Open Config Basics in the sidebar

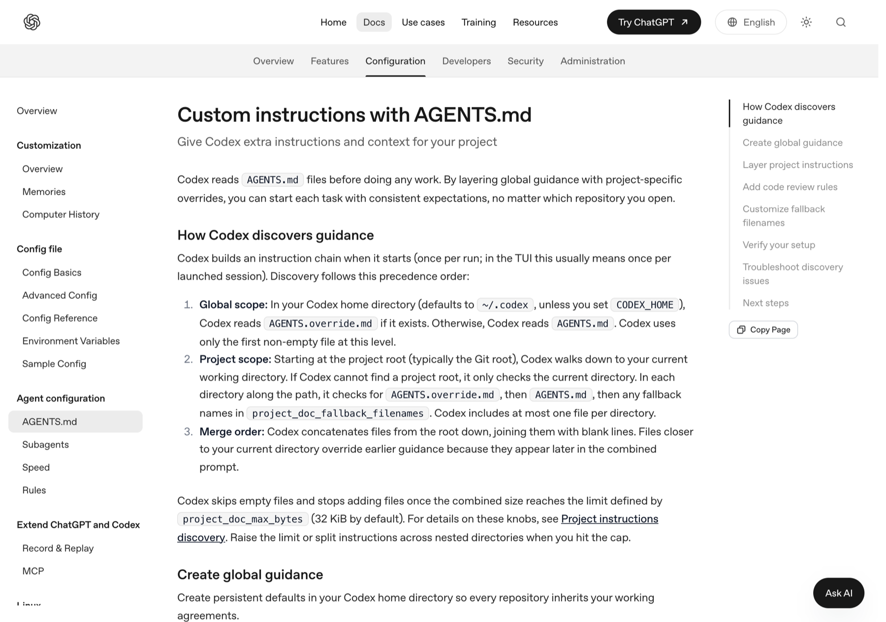pos(52,272)
